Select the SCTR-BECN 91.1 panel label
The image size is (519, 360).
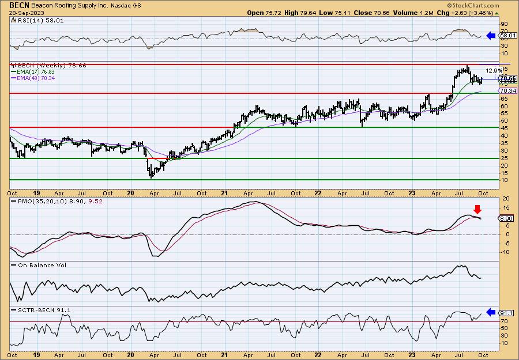click(x=41, y=310)
